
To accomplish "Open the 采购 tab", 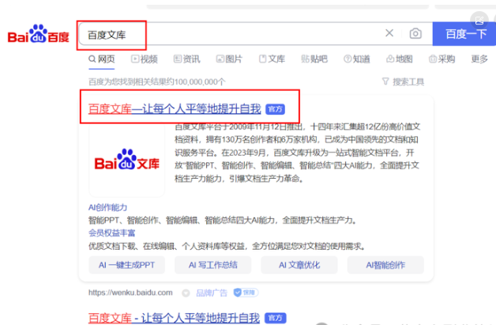I will pyautogui.click(x=442, y=59).
